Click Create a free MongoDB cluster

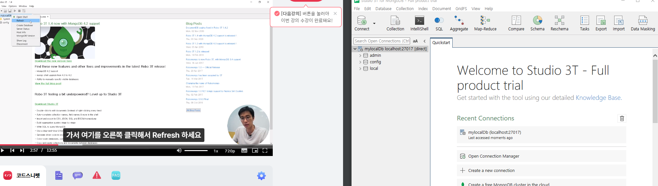[541, 183]
